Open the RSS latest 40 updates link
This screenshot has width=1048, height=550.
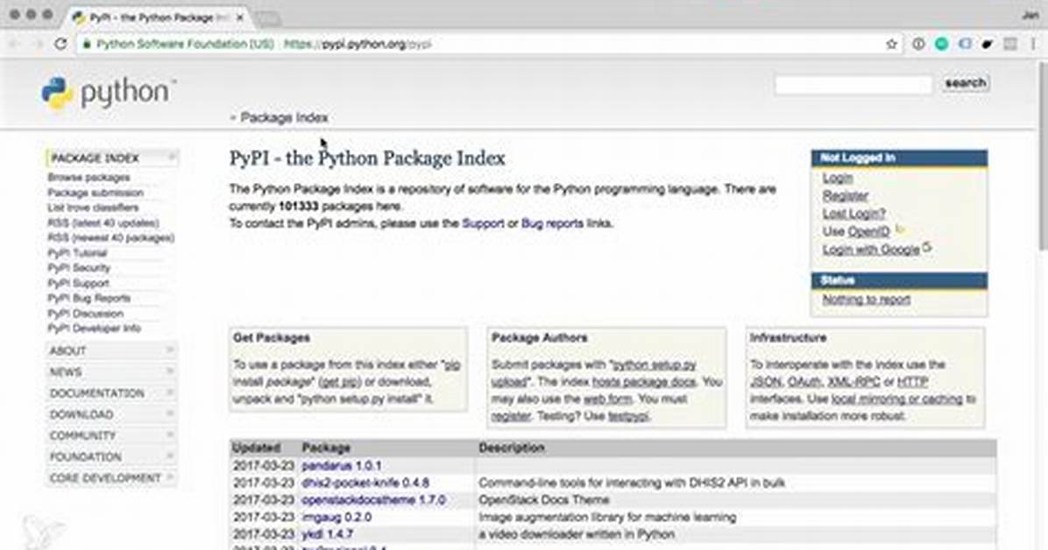pos(103,223)
